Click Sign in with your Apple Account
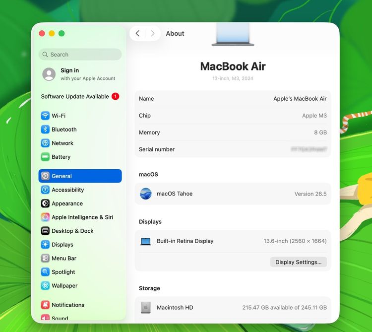The height and width of the screenshot is (332, 372). 80,74
